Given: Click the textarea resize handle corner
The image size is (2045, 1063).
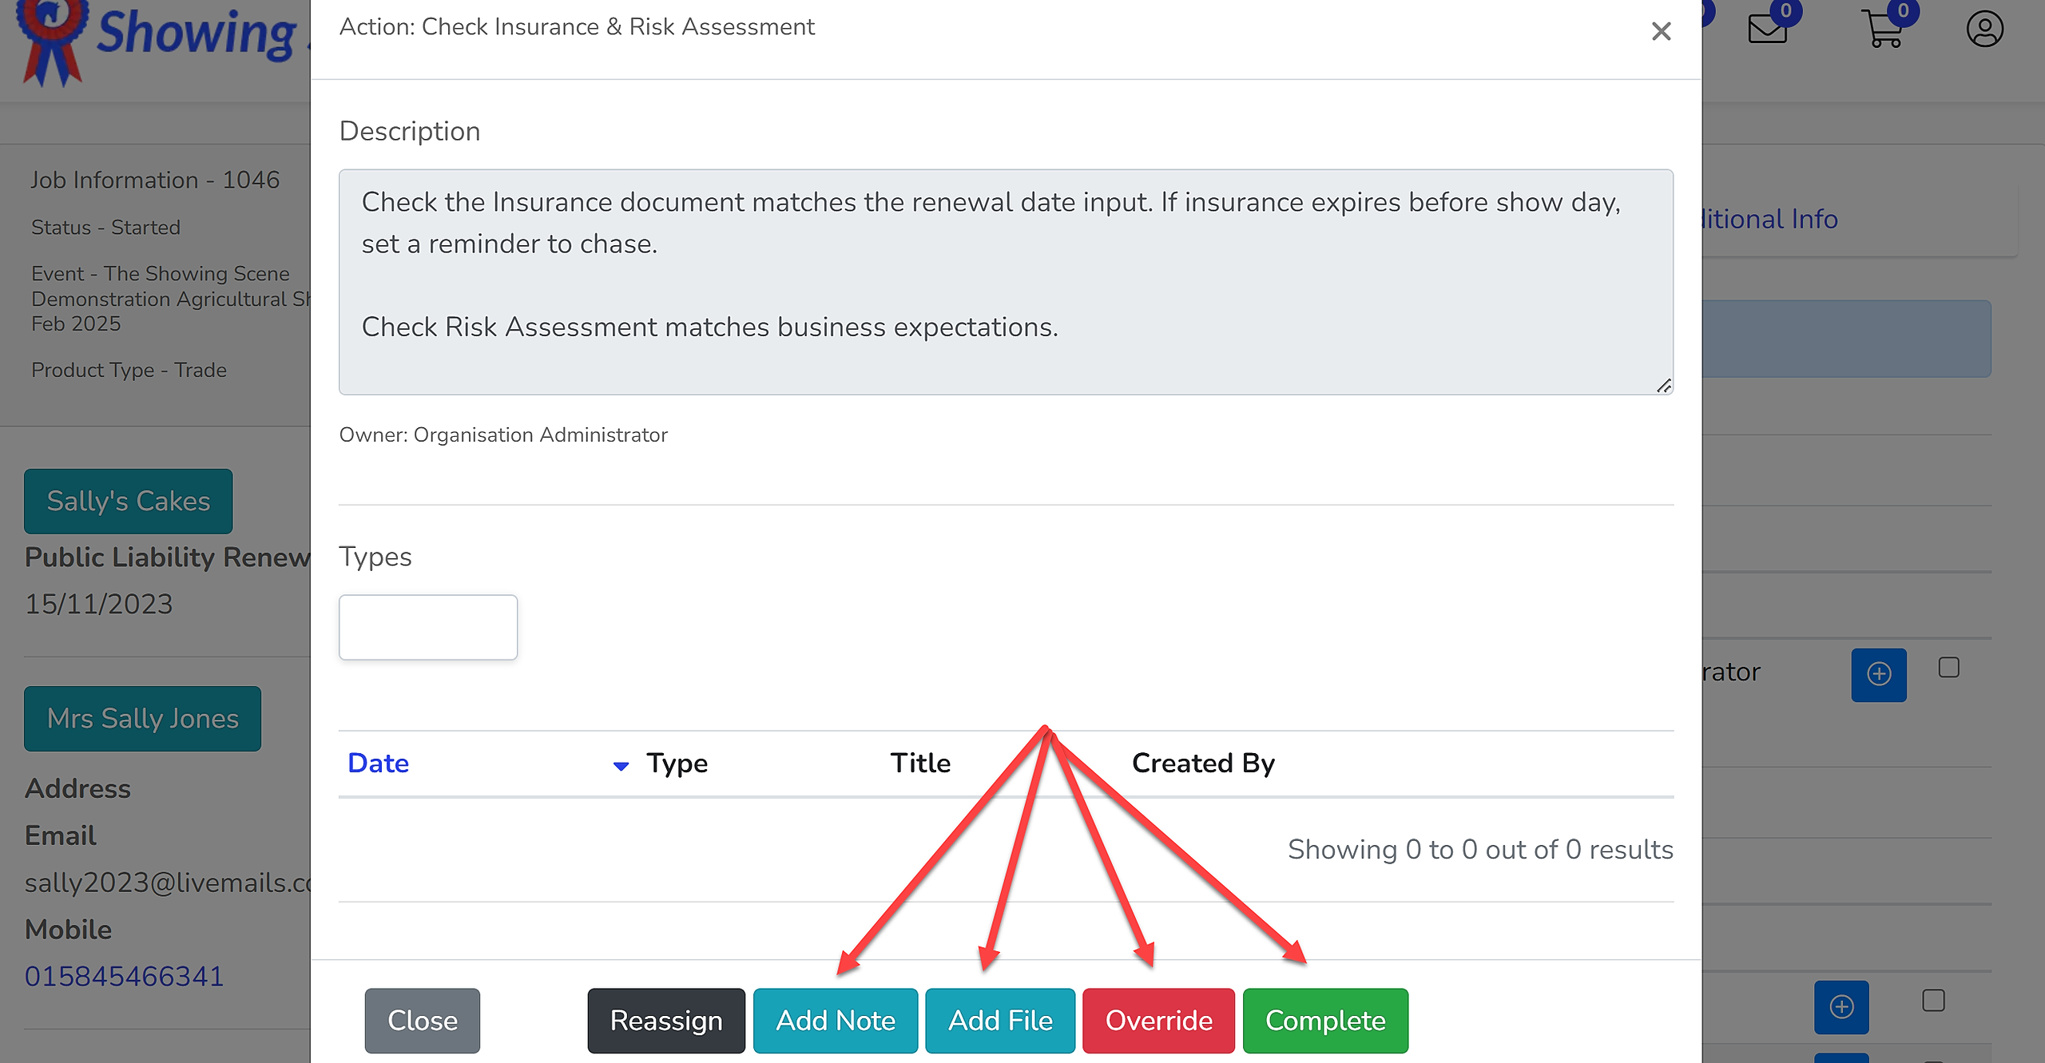Looking at the screenshot, I should click(x=1663, y=385).
